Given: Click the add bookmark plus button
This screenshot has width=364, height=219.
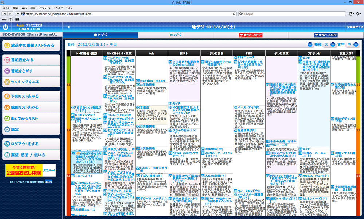Looking at the screenshot, I should pos(17,14).
